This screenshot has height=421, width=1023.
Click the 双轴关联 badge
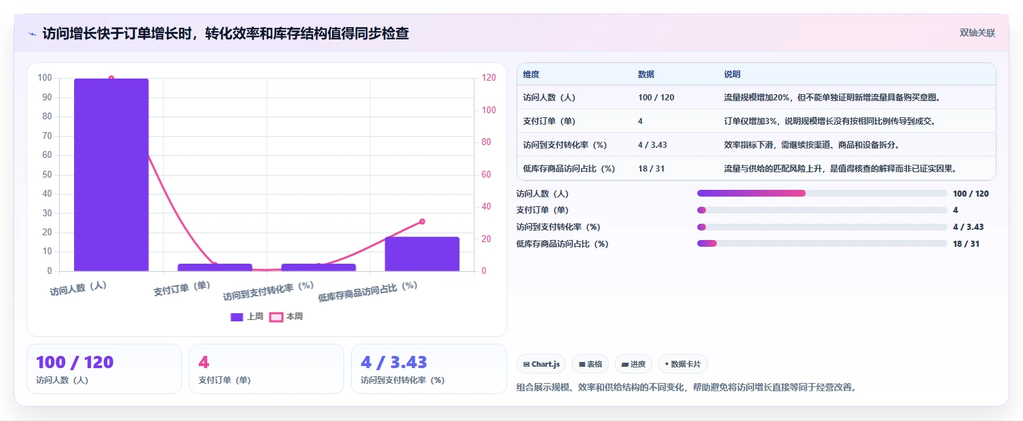[977, 33]
